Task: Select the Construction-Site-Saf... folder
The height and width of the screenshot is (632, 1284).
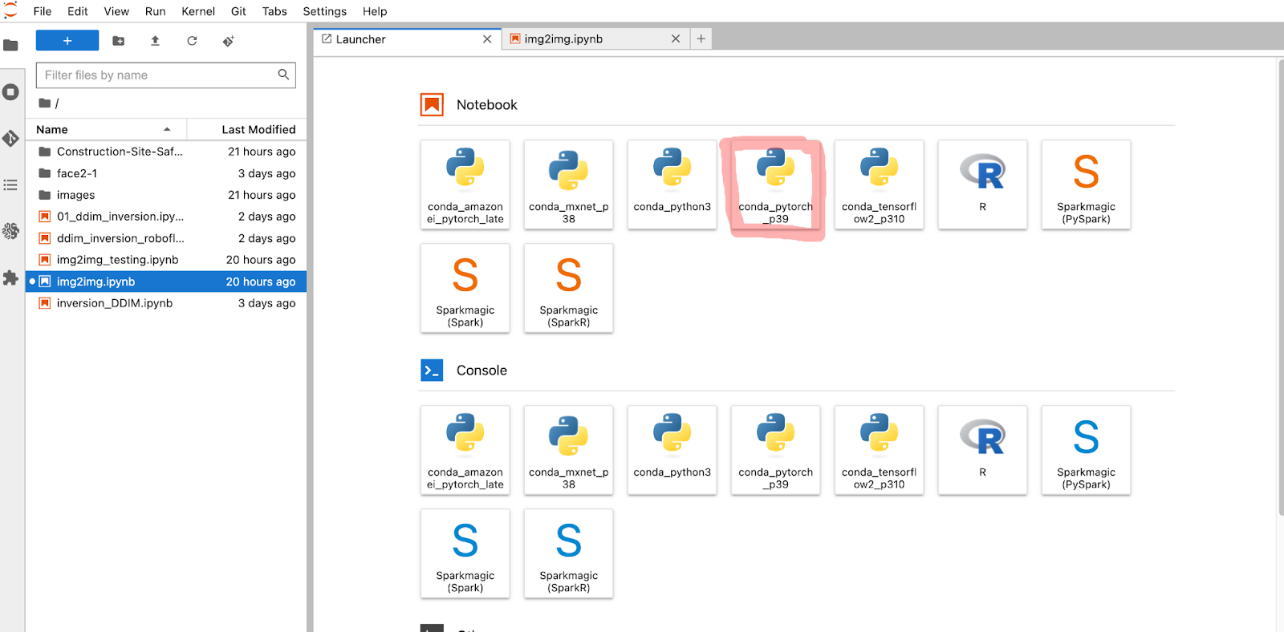Action: [166, 152]
